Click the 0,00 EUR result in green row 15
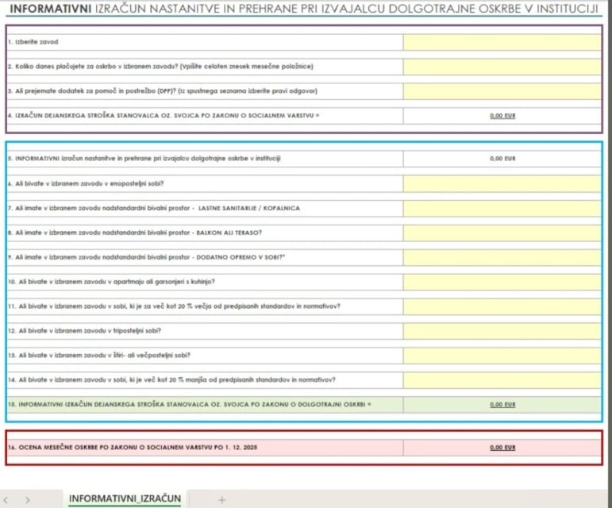This screenshot has width=612, height=508. (x=502, y=404)
